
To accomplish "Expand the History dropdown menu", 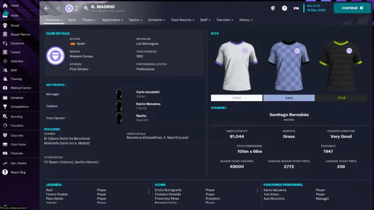I will click(x=246, y=20).
